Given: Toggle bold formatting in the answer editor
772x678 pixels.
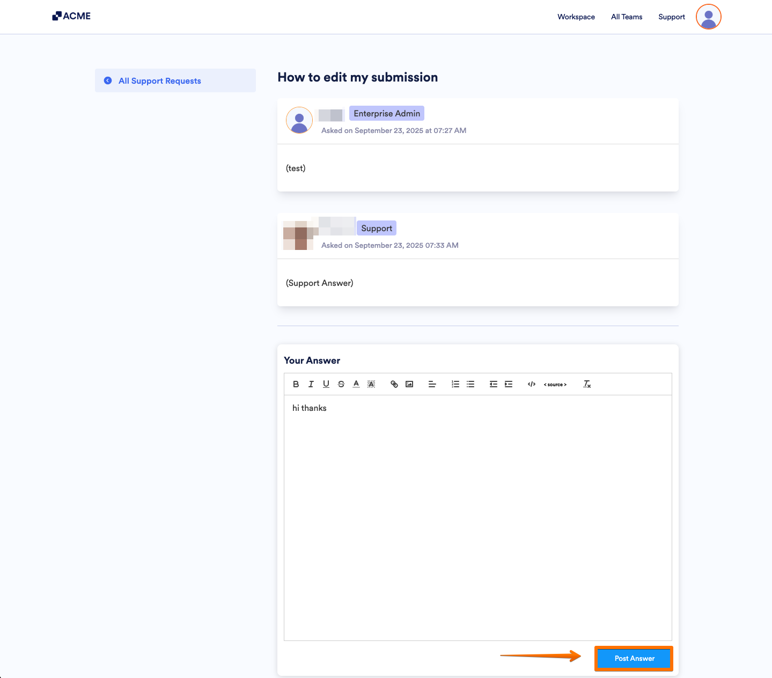Looking at the screenshot, I should click(296, 384).
